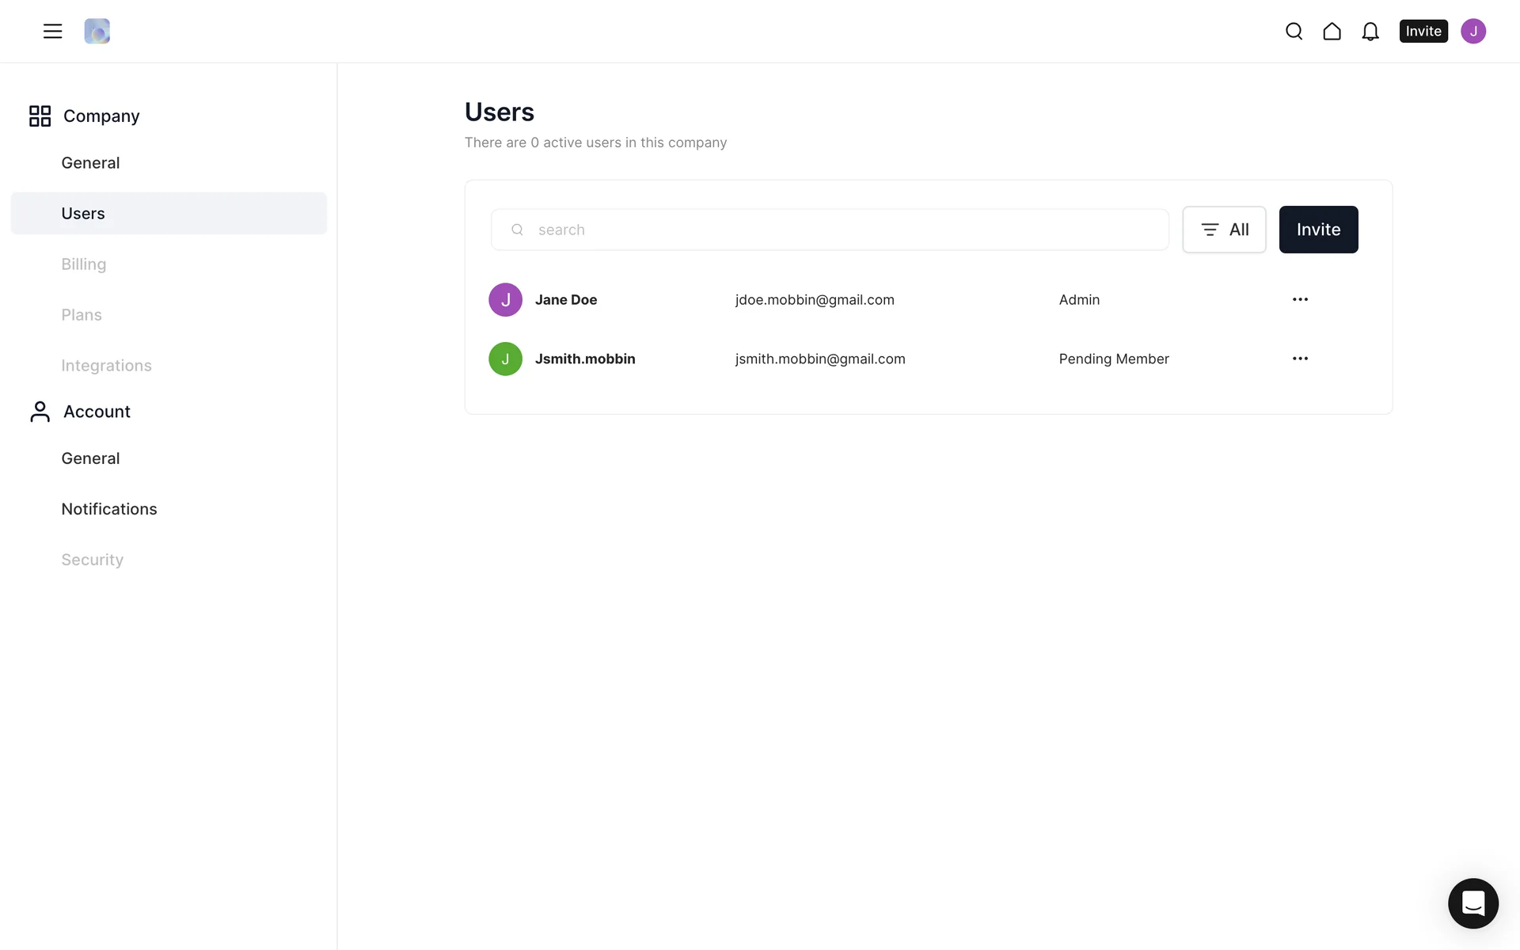The height and width of the screenshot is (950, 1520).
Task: Click the large Invite button beside filter
Action: 1318,230
